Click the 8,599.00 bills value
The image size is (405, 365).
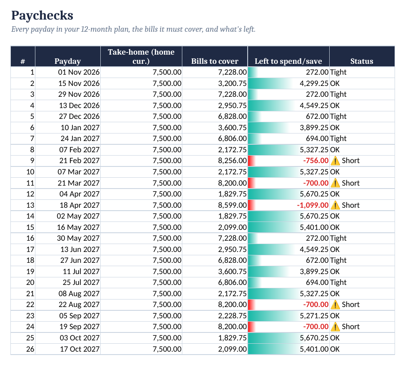coord(232,205)
